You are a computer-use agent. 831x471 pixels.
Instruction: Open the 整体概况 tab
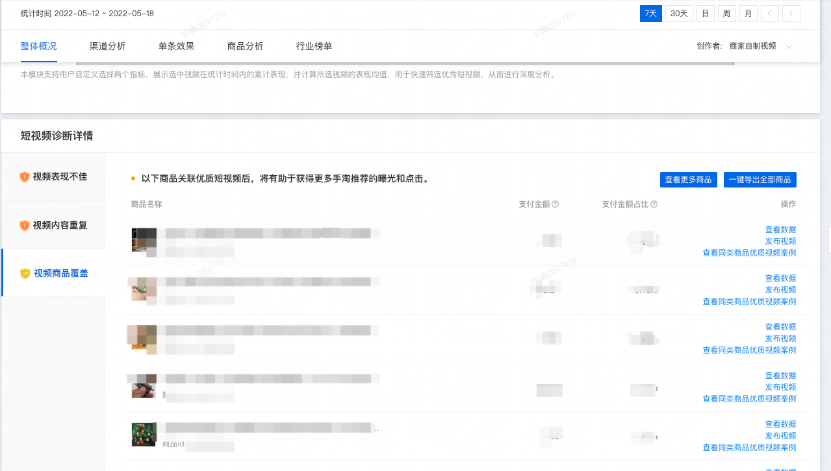(38, 46)
